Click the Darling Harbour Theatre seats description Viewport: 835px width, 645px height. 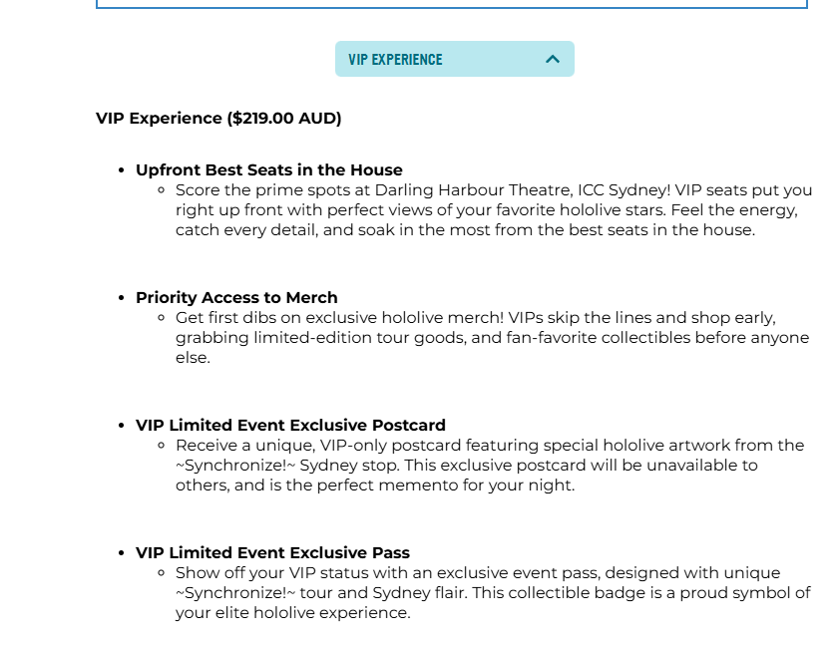tap(494, 209)
